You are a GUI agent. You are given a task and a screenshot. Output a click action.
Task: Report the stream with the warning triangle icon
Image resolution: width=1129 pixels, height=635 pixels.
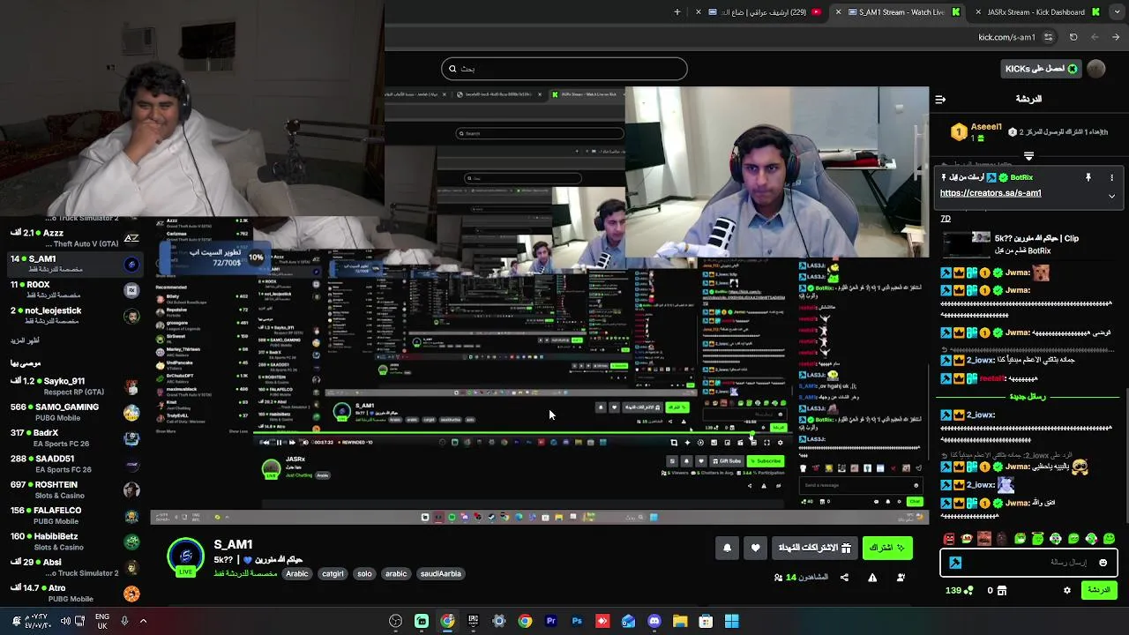point(872,578)
